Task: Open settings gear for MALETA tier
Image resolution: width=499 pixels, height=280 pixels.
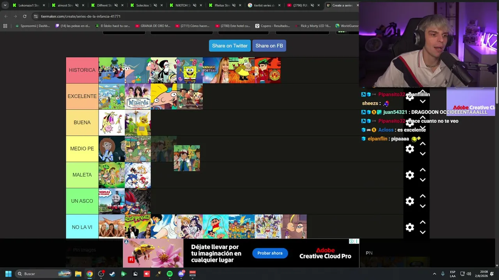Action: [410, 175]
